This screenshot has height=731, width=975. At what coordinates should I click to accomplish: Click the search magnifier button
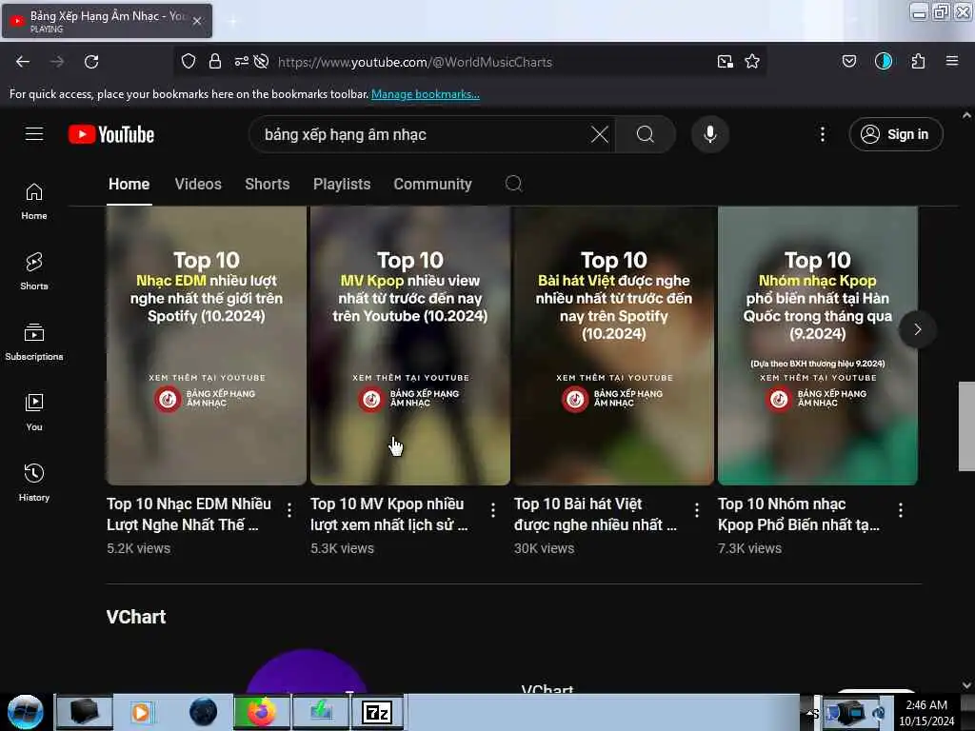[x=646, y=134]
